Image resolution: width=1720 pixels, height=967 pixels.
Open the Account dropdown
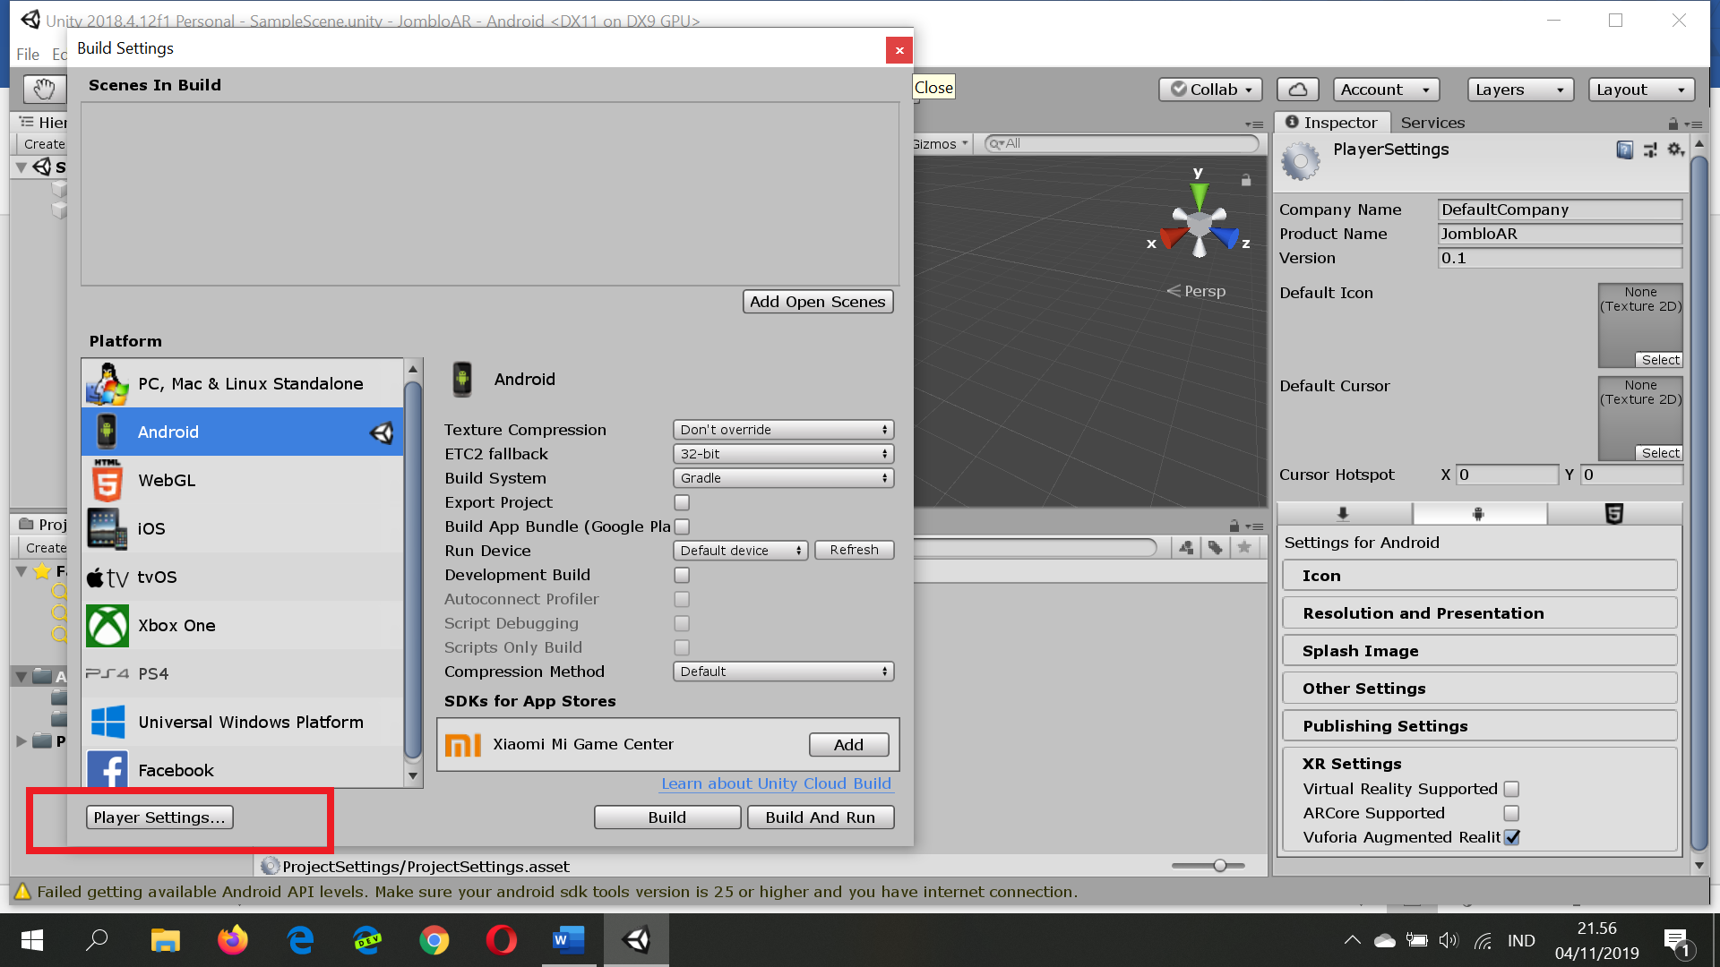coord(1386,90)
